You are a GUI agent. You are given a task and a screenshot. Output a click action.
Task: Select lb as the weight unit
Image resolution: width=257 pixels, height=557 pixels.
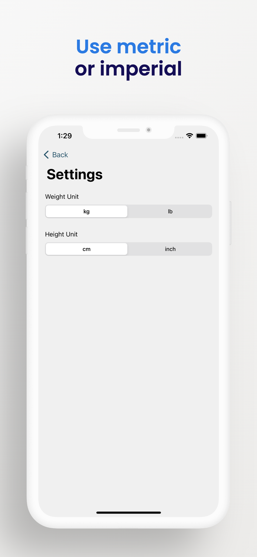pos(170,211)
